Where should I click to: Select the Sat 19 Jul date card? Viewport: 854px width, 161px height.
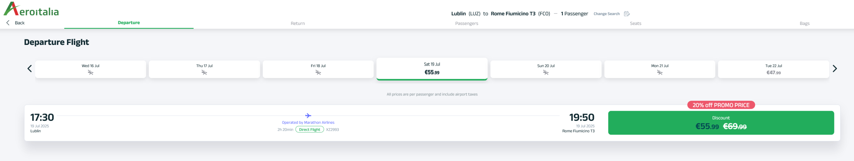(432, 69)
